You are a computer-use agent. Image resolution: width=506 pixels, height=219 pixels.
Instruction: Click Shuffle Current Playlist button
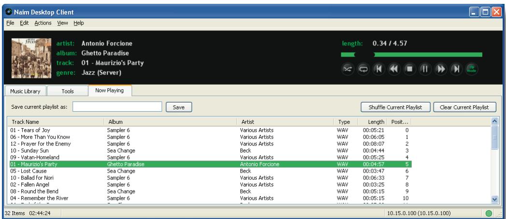point(395,107)
